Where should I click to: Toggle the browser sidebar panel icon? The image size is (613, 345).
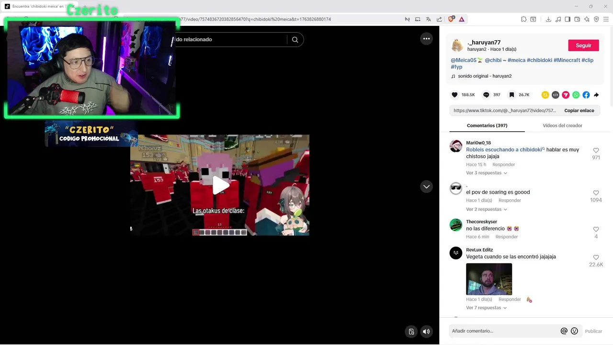coord(568,19)
